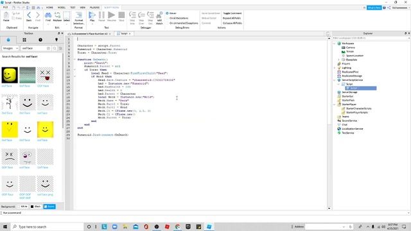Image resolution: width=411 pixels, height=231 pixels.
Task: Switch to the HOME ribbon tab
Action: (x=49, y=7)
